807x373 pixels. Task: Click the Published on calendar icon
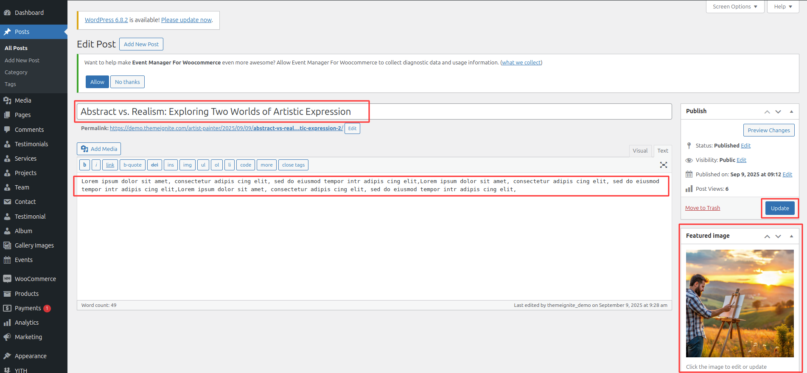point(689,174)
